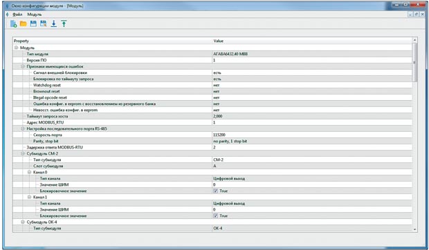This screenshot has height=250, width=429.
Task: Click the scrollbar down arrow of property grid
Action: (414, 229)
